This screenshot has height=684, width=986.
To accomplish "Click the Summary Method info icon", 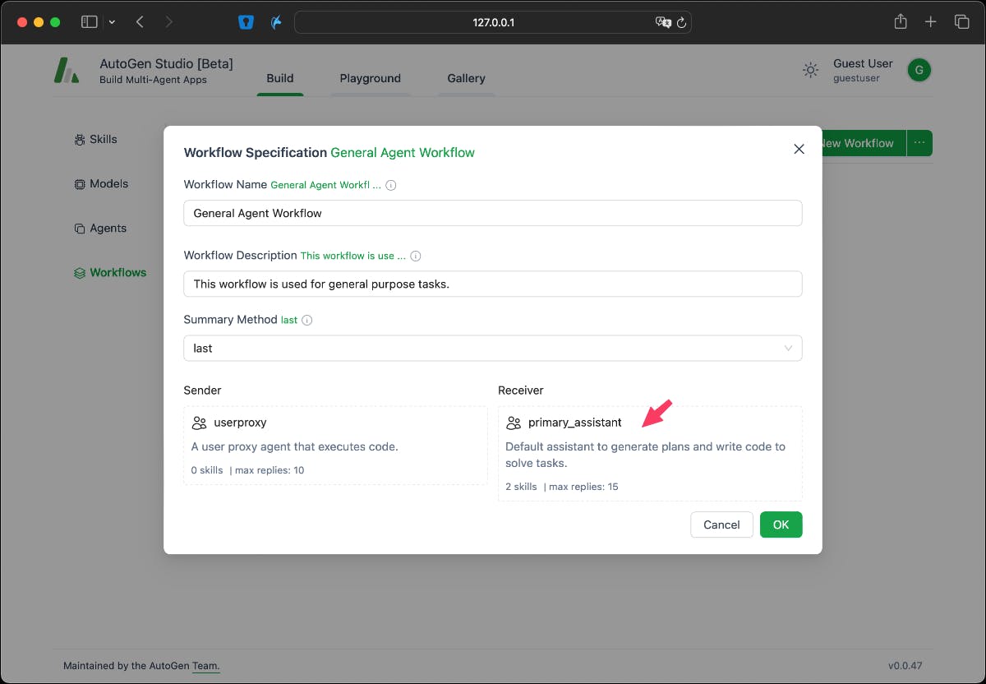I will coord(307,321).
